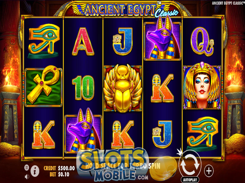
Task: Open the hamburger menu icon
Action: tap(27, 167)
